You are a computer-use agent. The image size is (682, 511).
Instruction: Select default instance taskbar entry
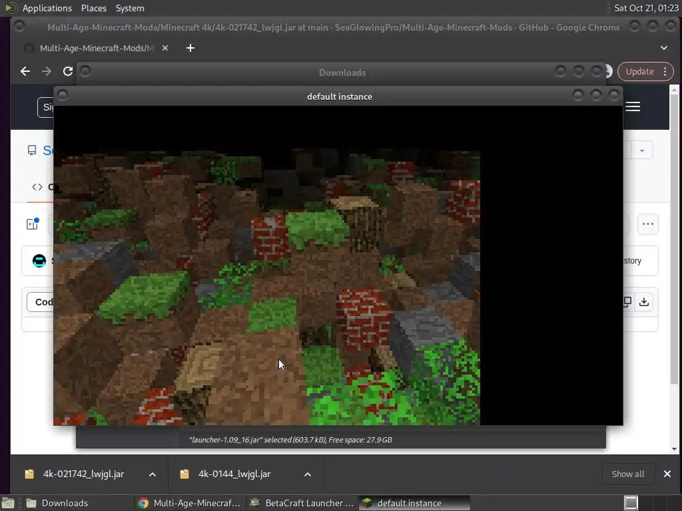point(414,503)
